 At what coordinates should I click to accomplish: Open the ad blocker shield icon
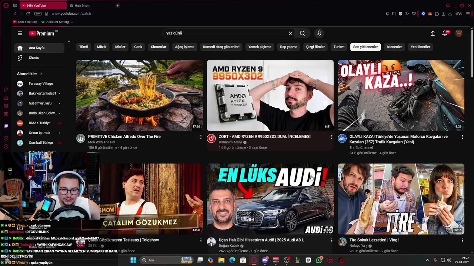tap(400, 14)
